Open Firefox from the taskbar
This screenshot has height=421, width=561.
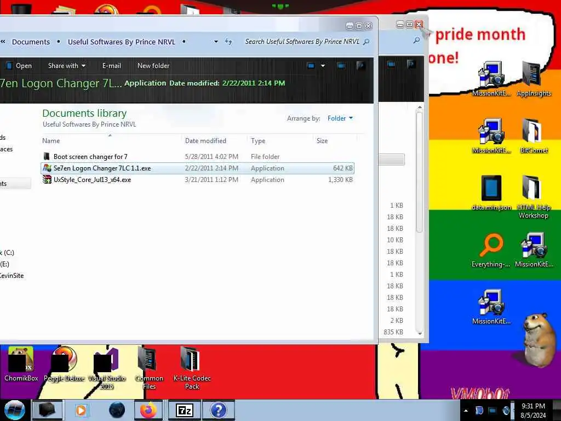[x=148, y=410]
